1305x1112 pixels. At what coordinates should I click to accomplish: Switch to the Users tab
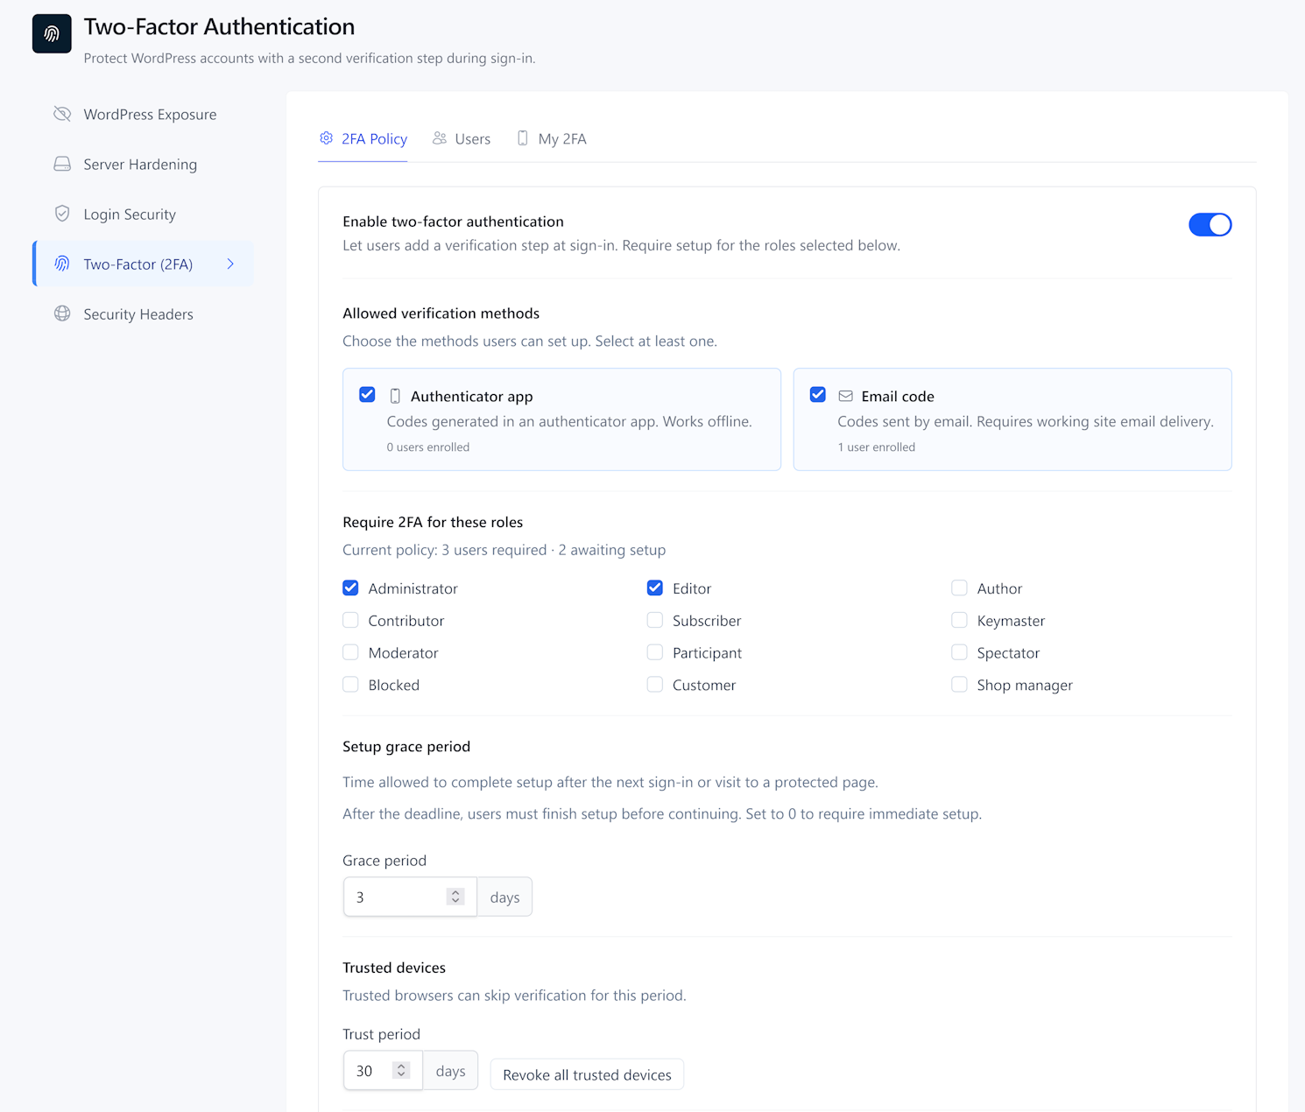tap(462, 138)
